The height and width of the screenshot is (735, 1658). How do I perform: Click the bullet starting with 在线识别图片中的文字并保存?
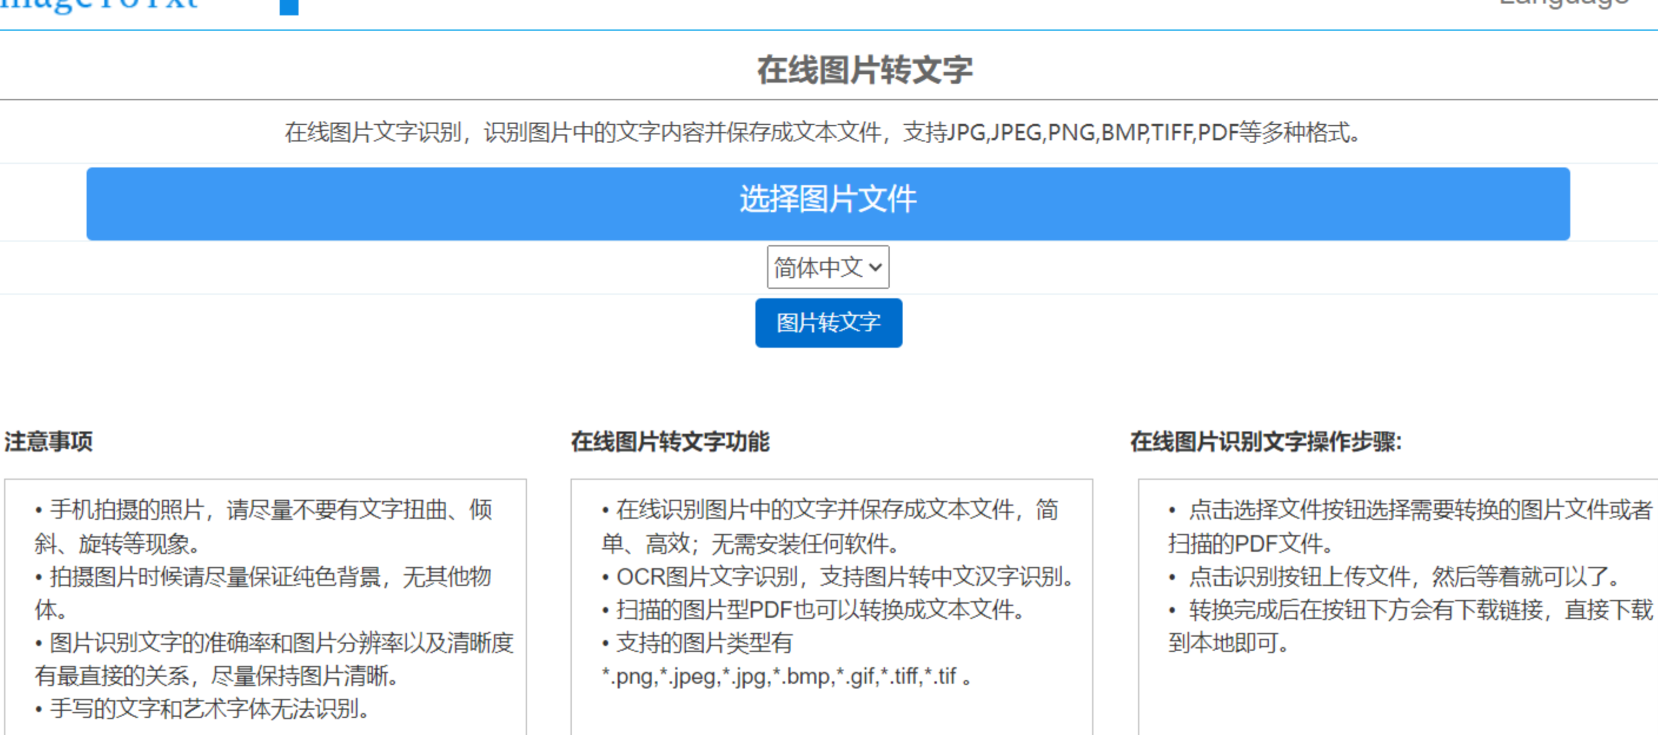830,527
